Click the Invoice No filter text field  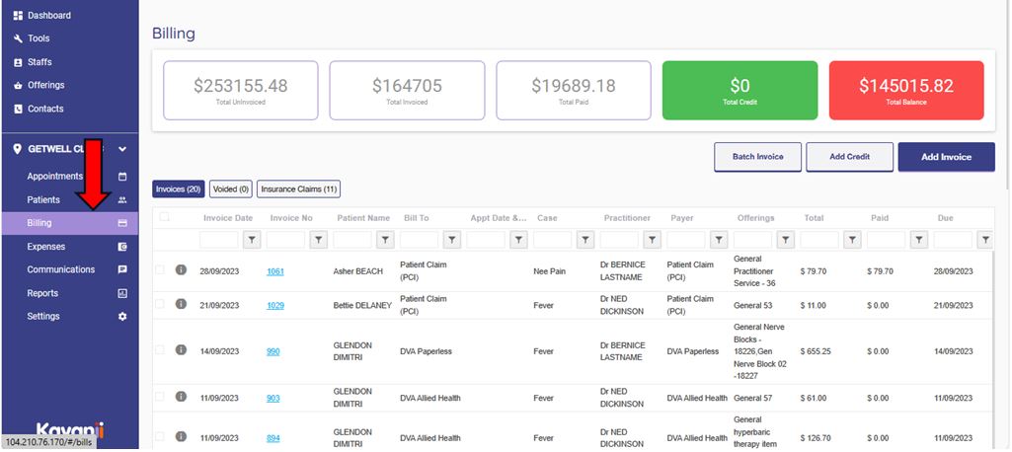click(285, 239)
